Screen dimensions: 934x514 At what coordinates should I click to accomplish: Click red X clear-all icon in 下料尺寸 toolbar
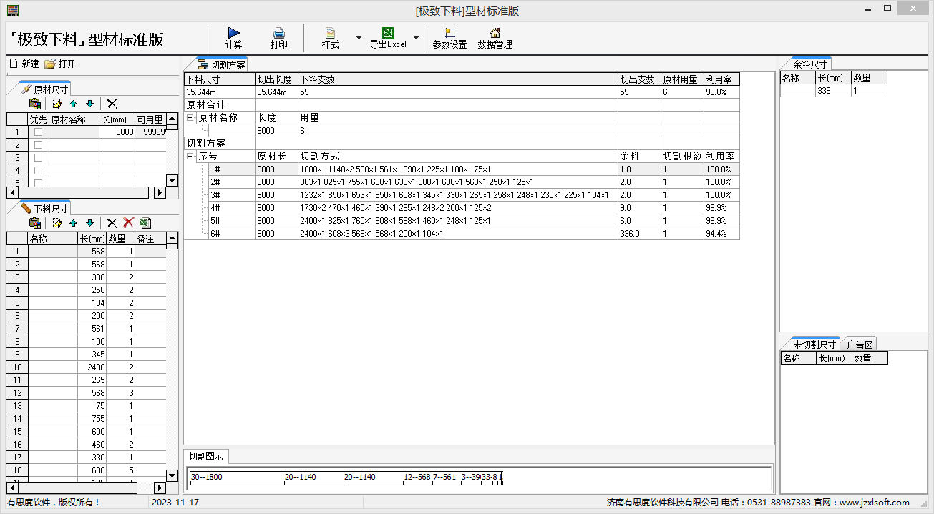pyautogui.click(x=128, y=223)
